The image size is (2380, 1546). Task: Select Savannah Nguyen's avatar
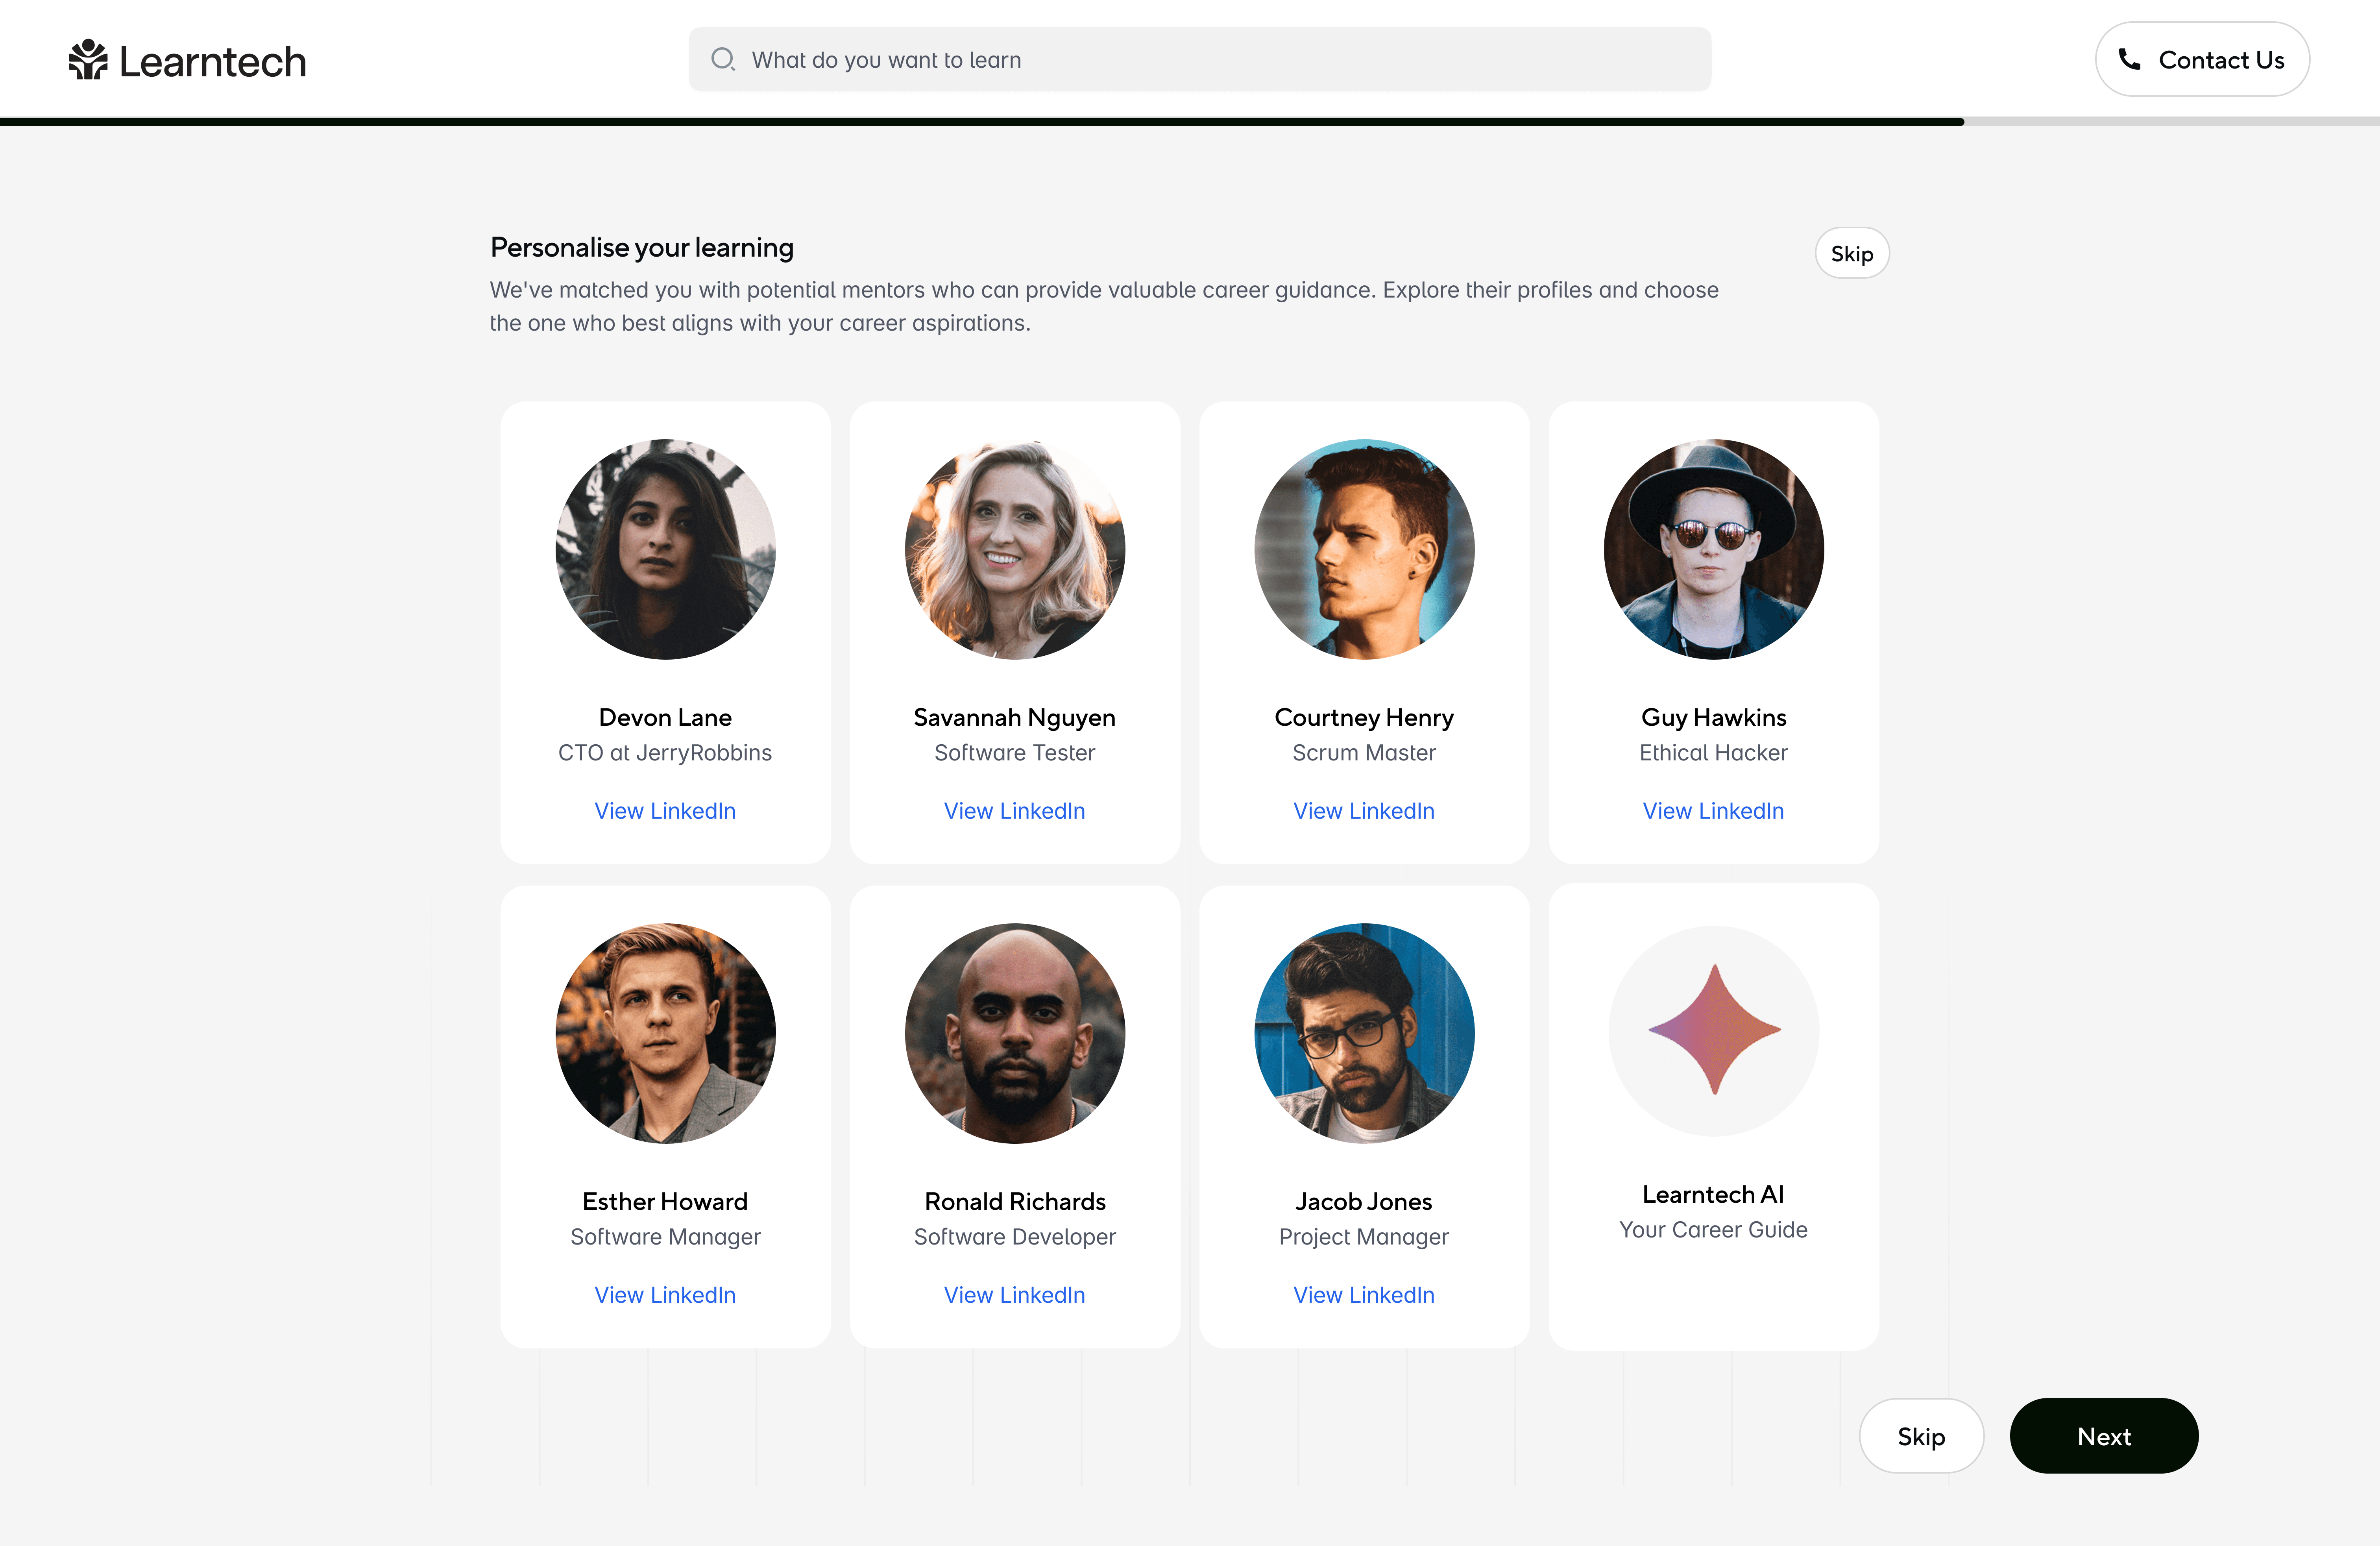[1014, 549]
